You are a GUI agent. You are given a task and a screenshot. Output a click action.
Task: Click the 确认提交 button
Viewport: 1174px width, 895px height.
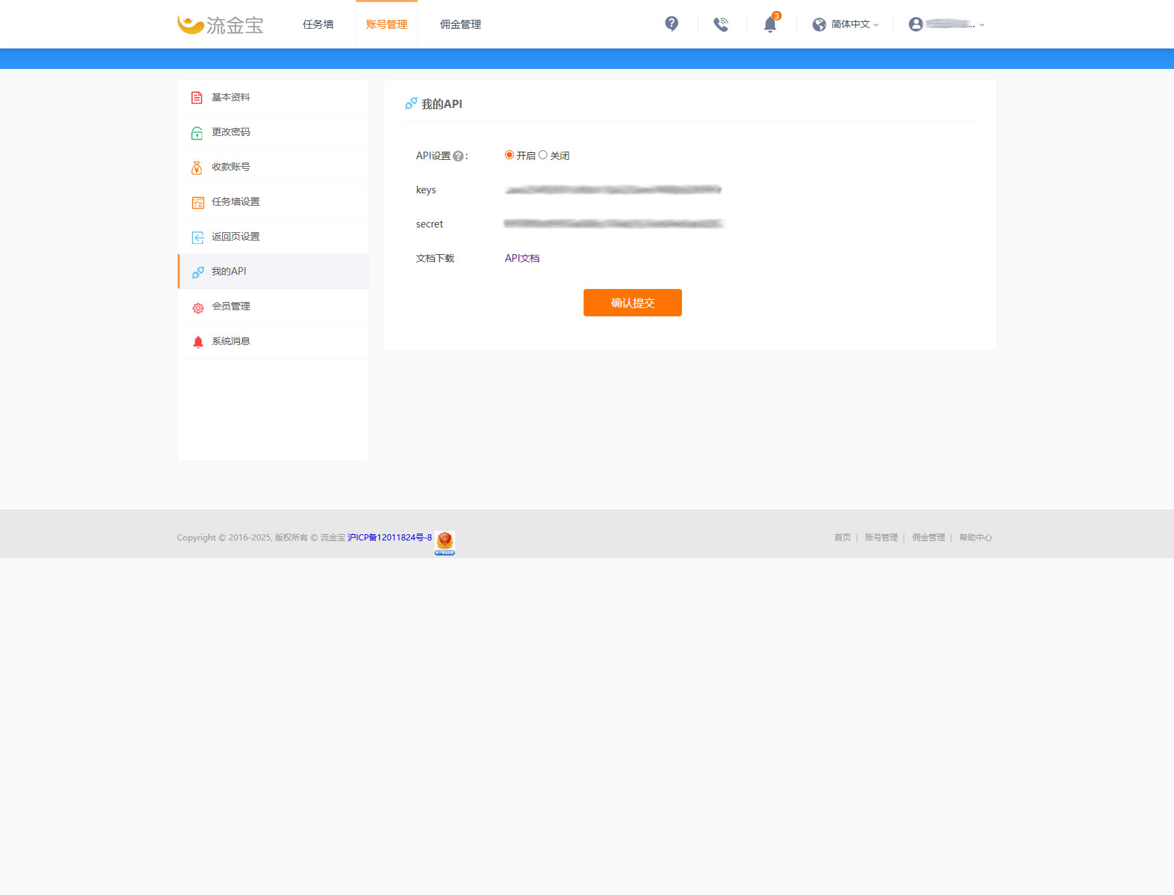tap(632, 303)
